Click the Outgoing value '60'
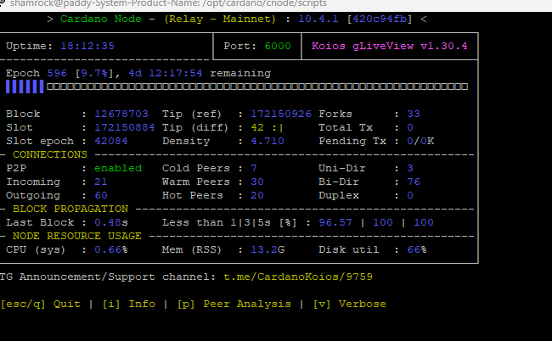Viewport: 552px width, 341px height. point(101,195)
